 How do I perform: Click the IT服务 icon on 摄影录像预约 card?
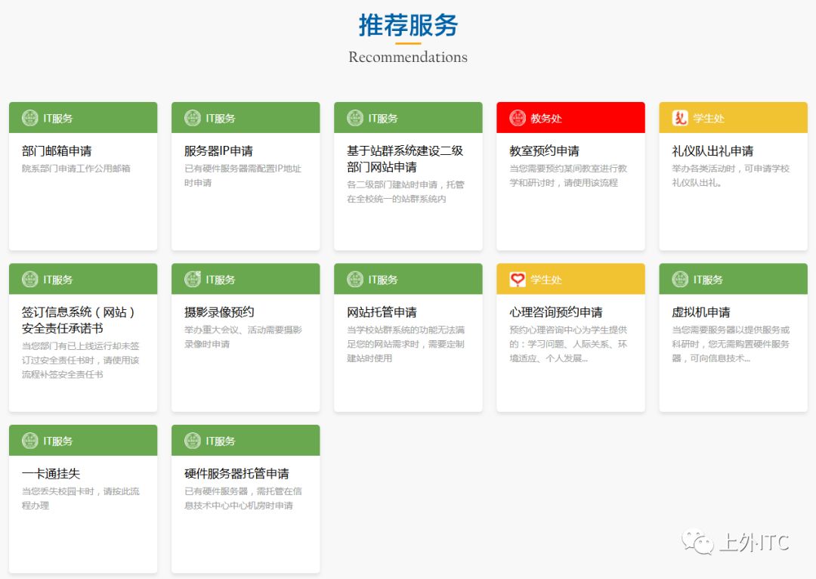pos(192,278)
